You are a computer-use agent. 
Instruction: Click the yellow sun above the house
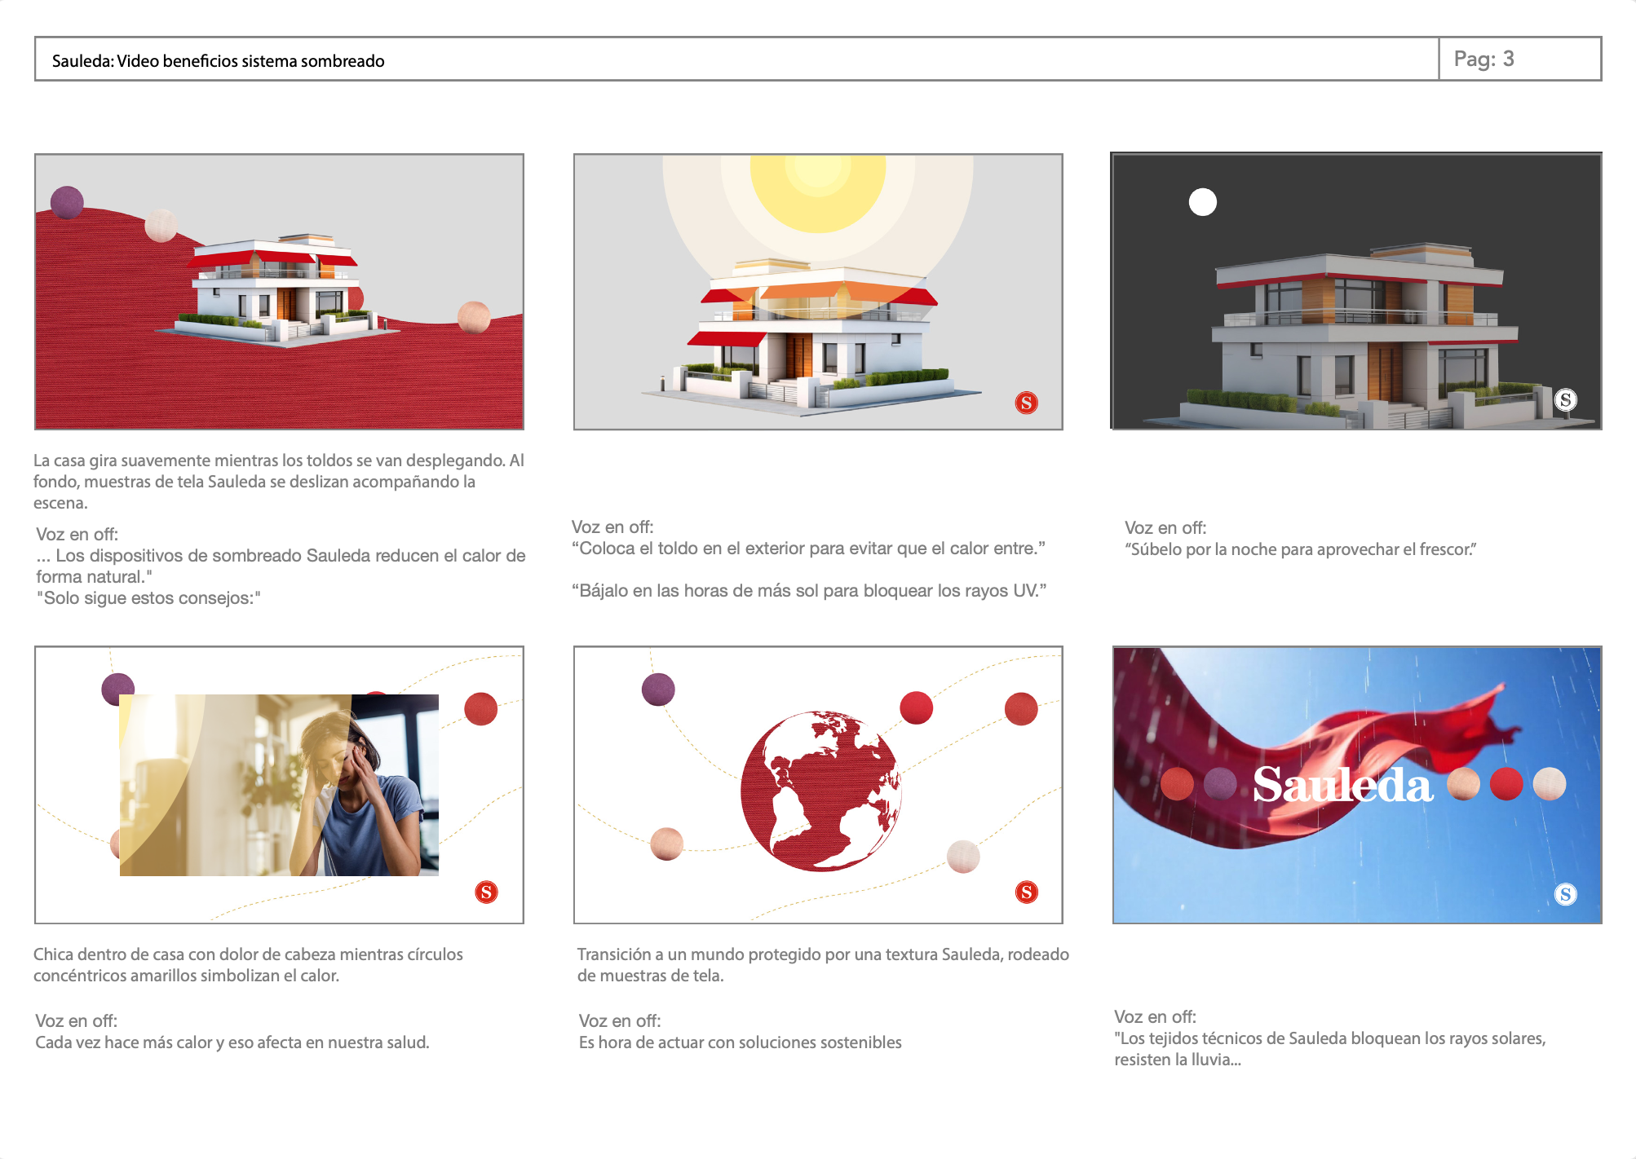pyautogui.click(x=818, y=192)
